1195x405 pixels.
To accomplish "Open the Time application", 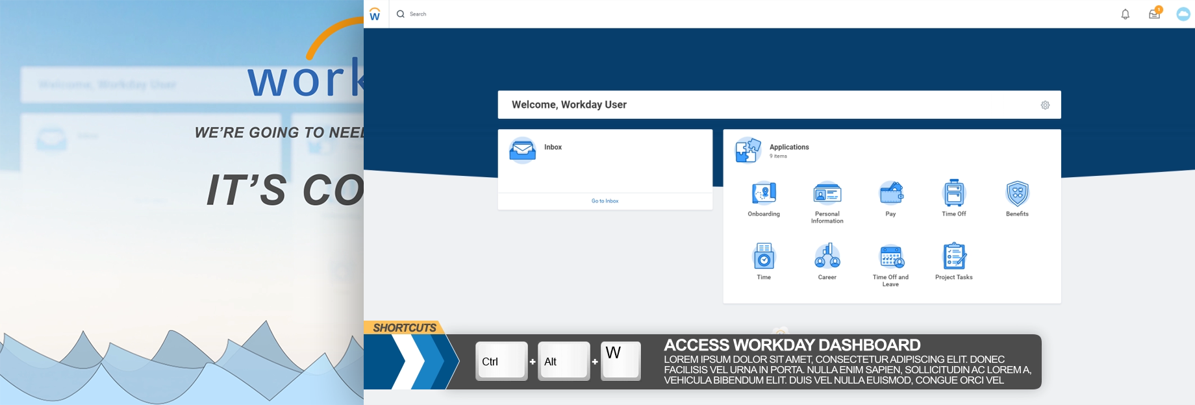I will pos(764,262).
